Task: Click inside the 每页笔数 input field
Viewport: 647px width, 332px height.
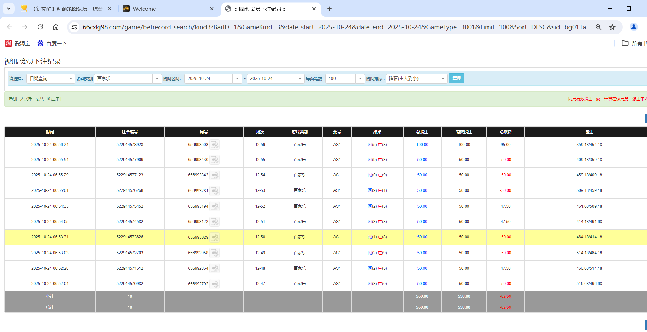Action: [340, 78]
